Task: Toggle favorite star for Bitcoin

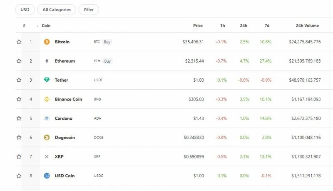Action: [x=19, y=42]
